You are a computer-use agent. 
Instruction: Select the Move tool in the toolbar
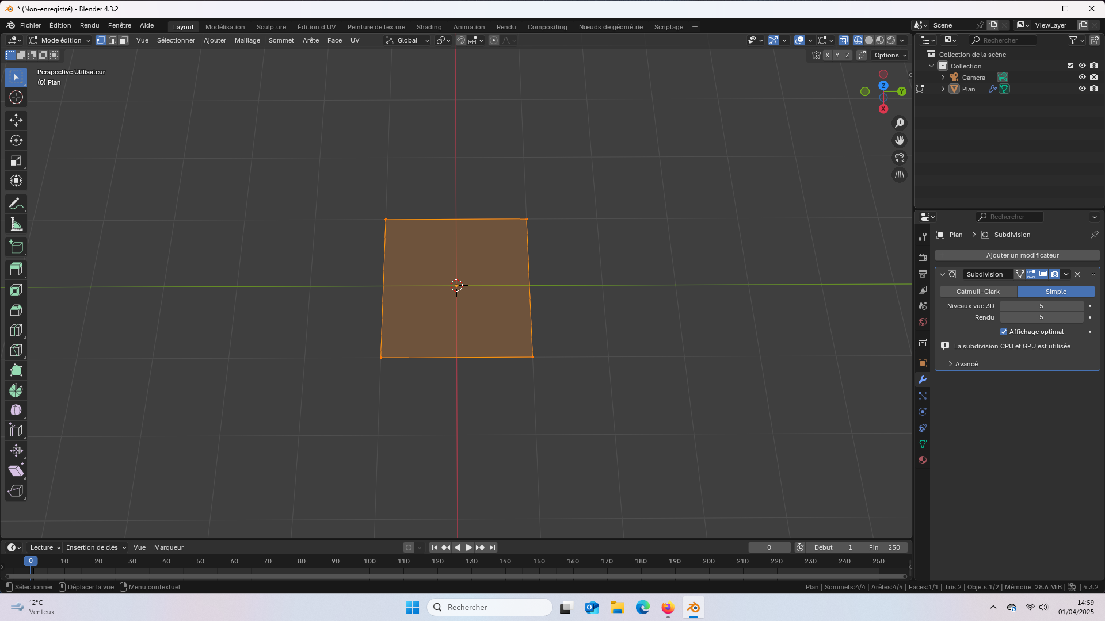(x=16, y=120)
